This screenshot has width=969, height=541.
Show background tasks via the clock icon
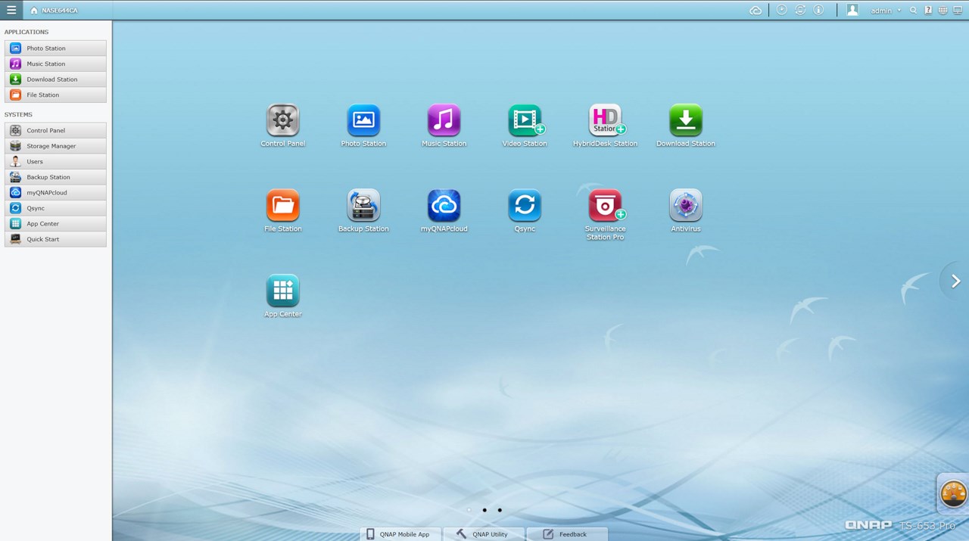tap(782, 10)
